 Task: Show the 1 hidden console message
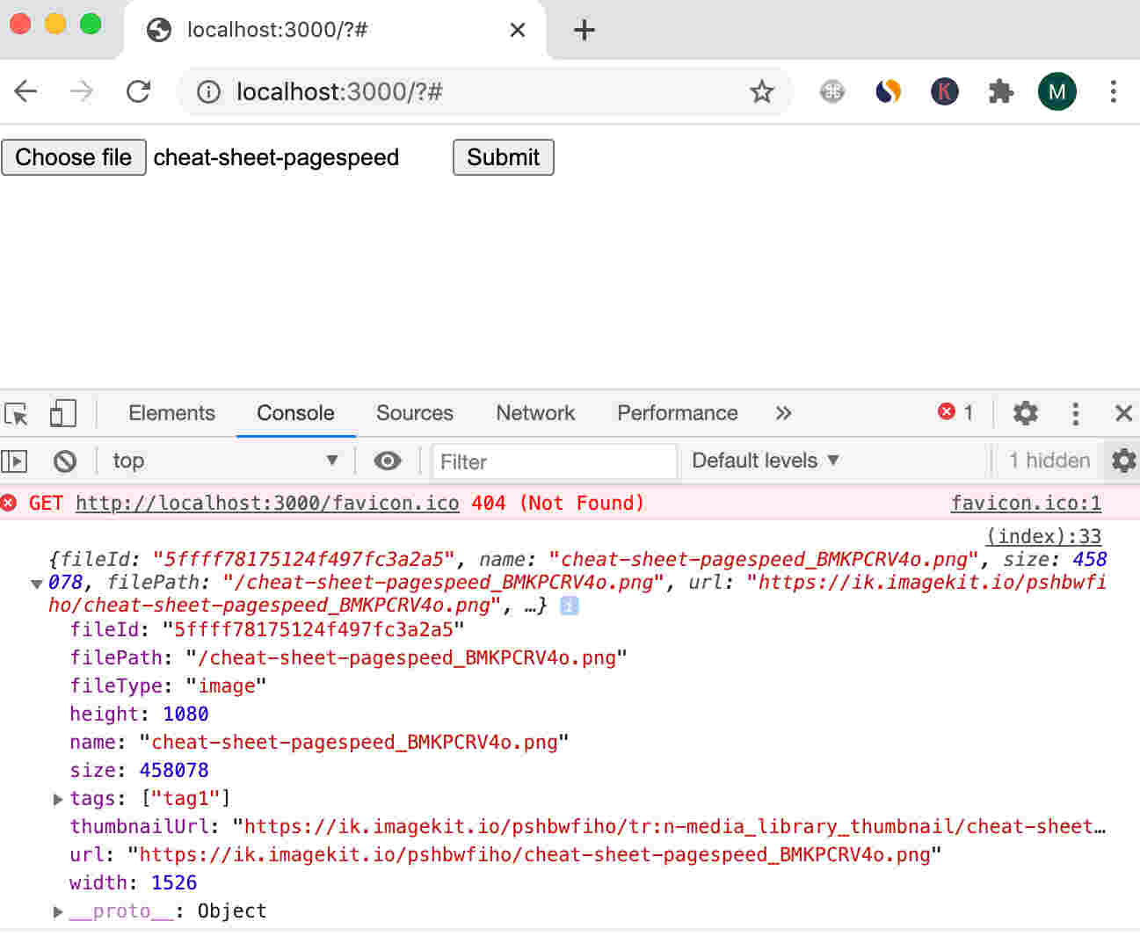(1049, 461)
